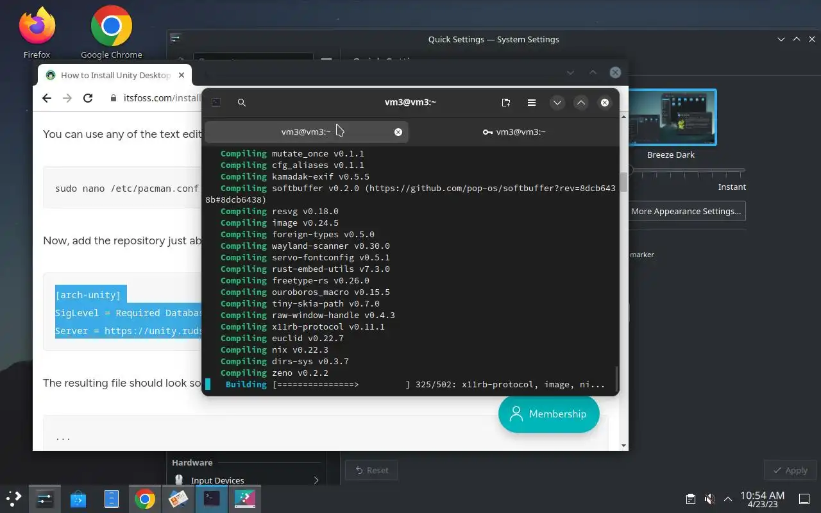Viewport: 821px width, 513px height.
Task: Switch to the first vm3@vm3:~ tab
Action: 306,132
